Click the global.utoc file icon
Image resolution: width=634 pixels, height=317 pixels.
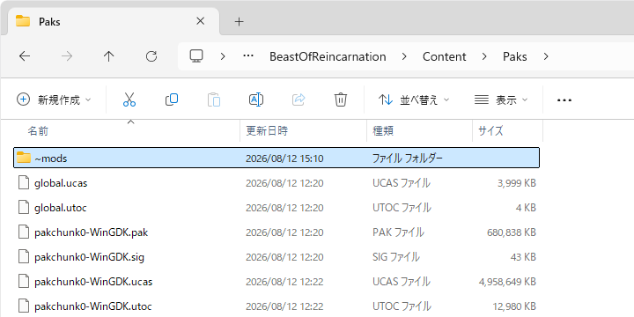(x=25, y=208)
